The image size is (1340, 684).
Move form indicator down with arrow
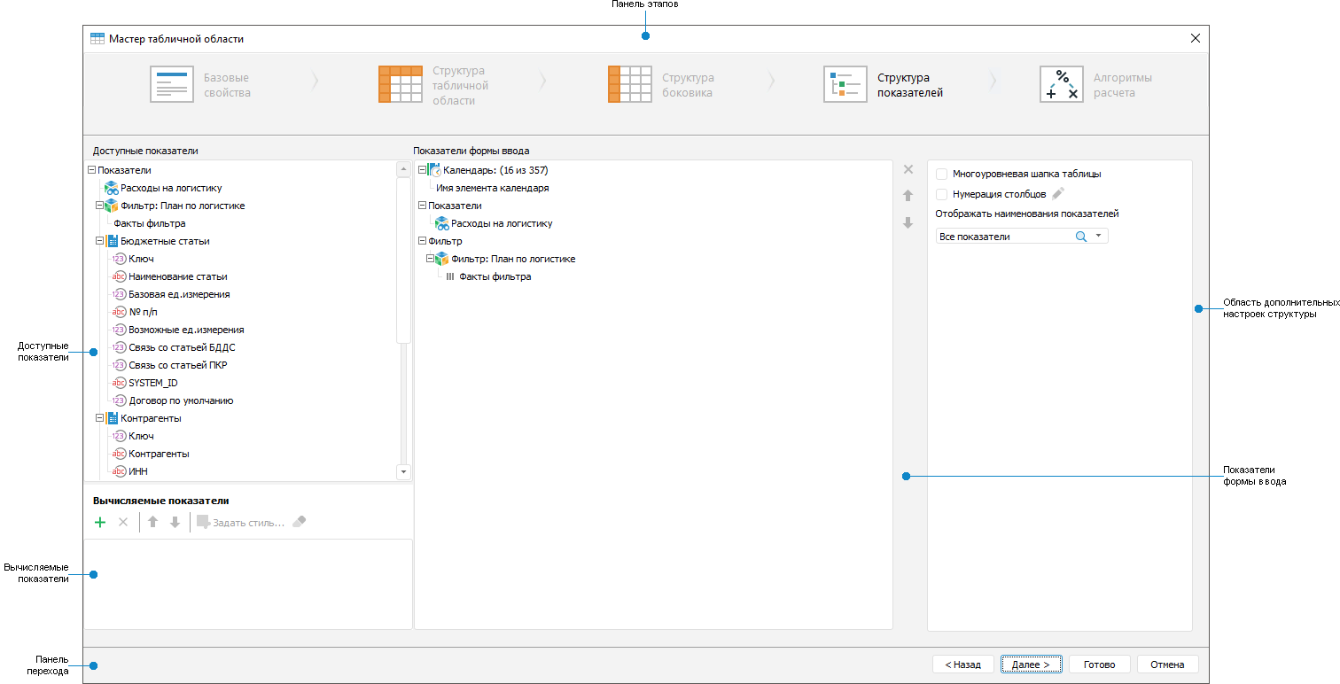click(908, 223)
